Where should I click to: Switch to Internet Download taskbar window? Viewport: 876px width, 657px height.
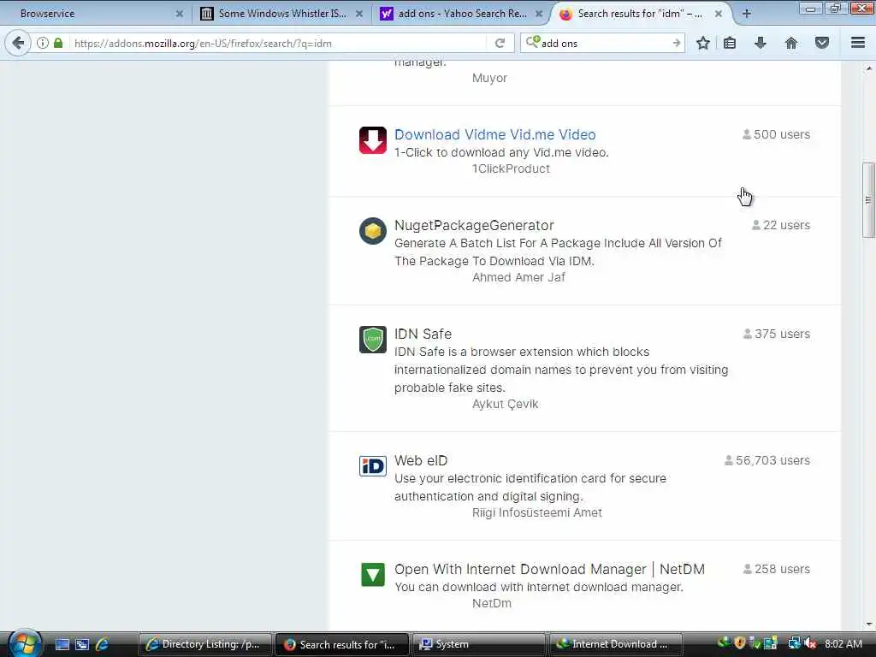(615, 644)
